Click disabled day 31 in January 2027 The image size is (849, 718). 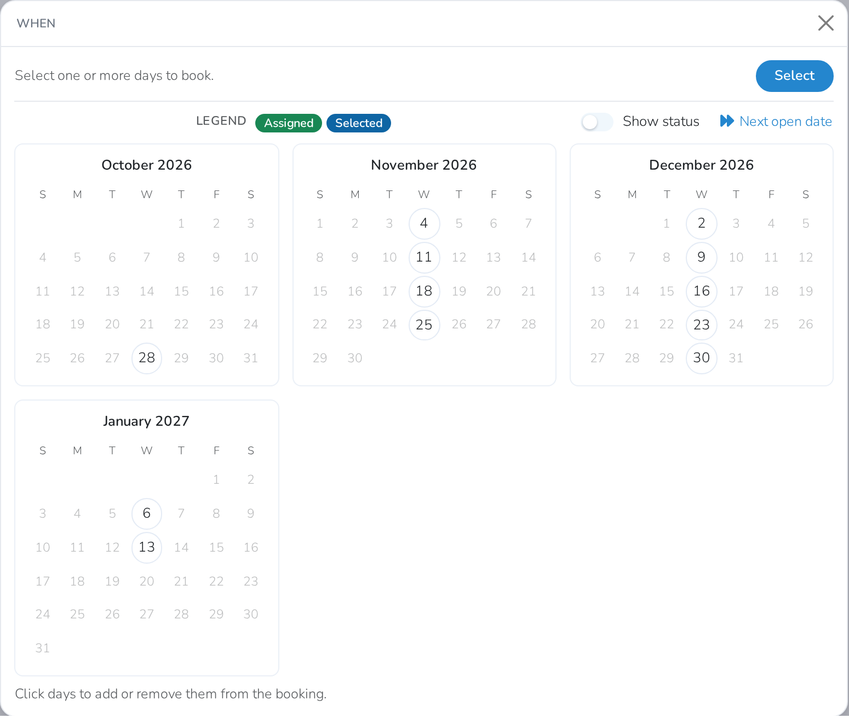43,648
